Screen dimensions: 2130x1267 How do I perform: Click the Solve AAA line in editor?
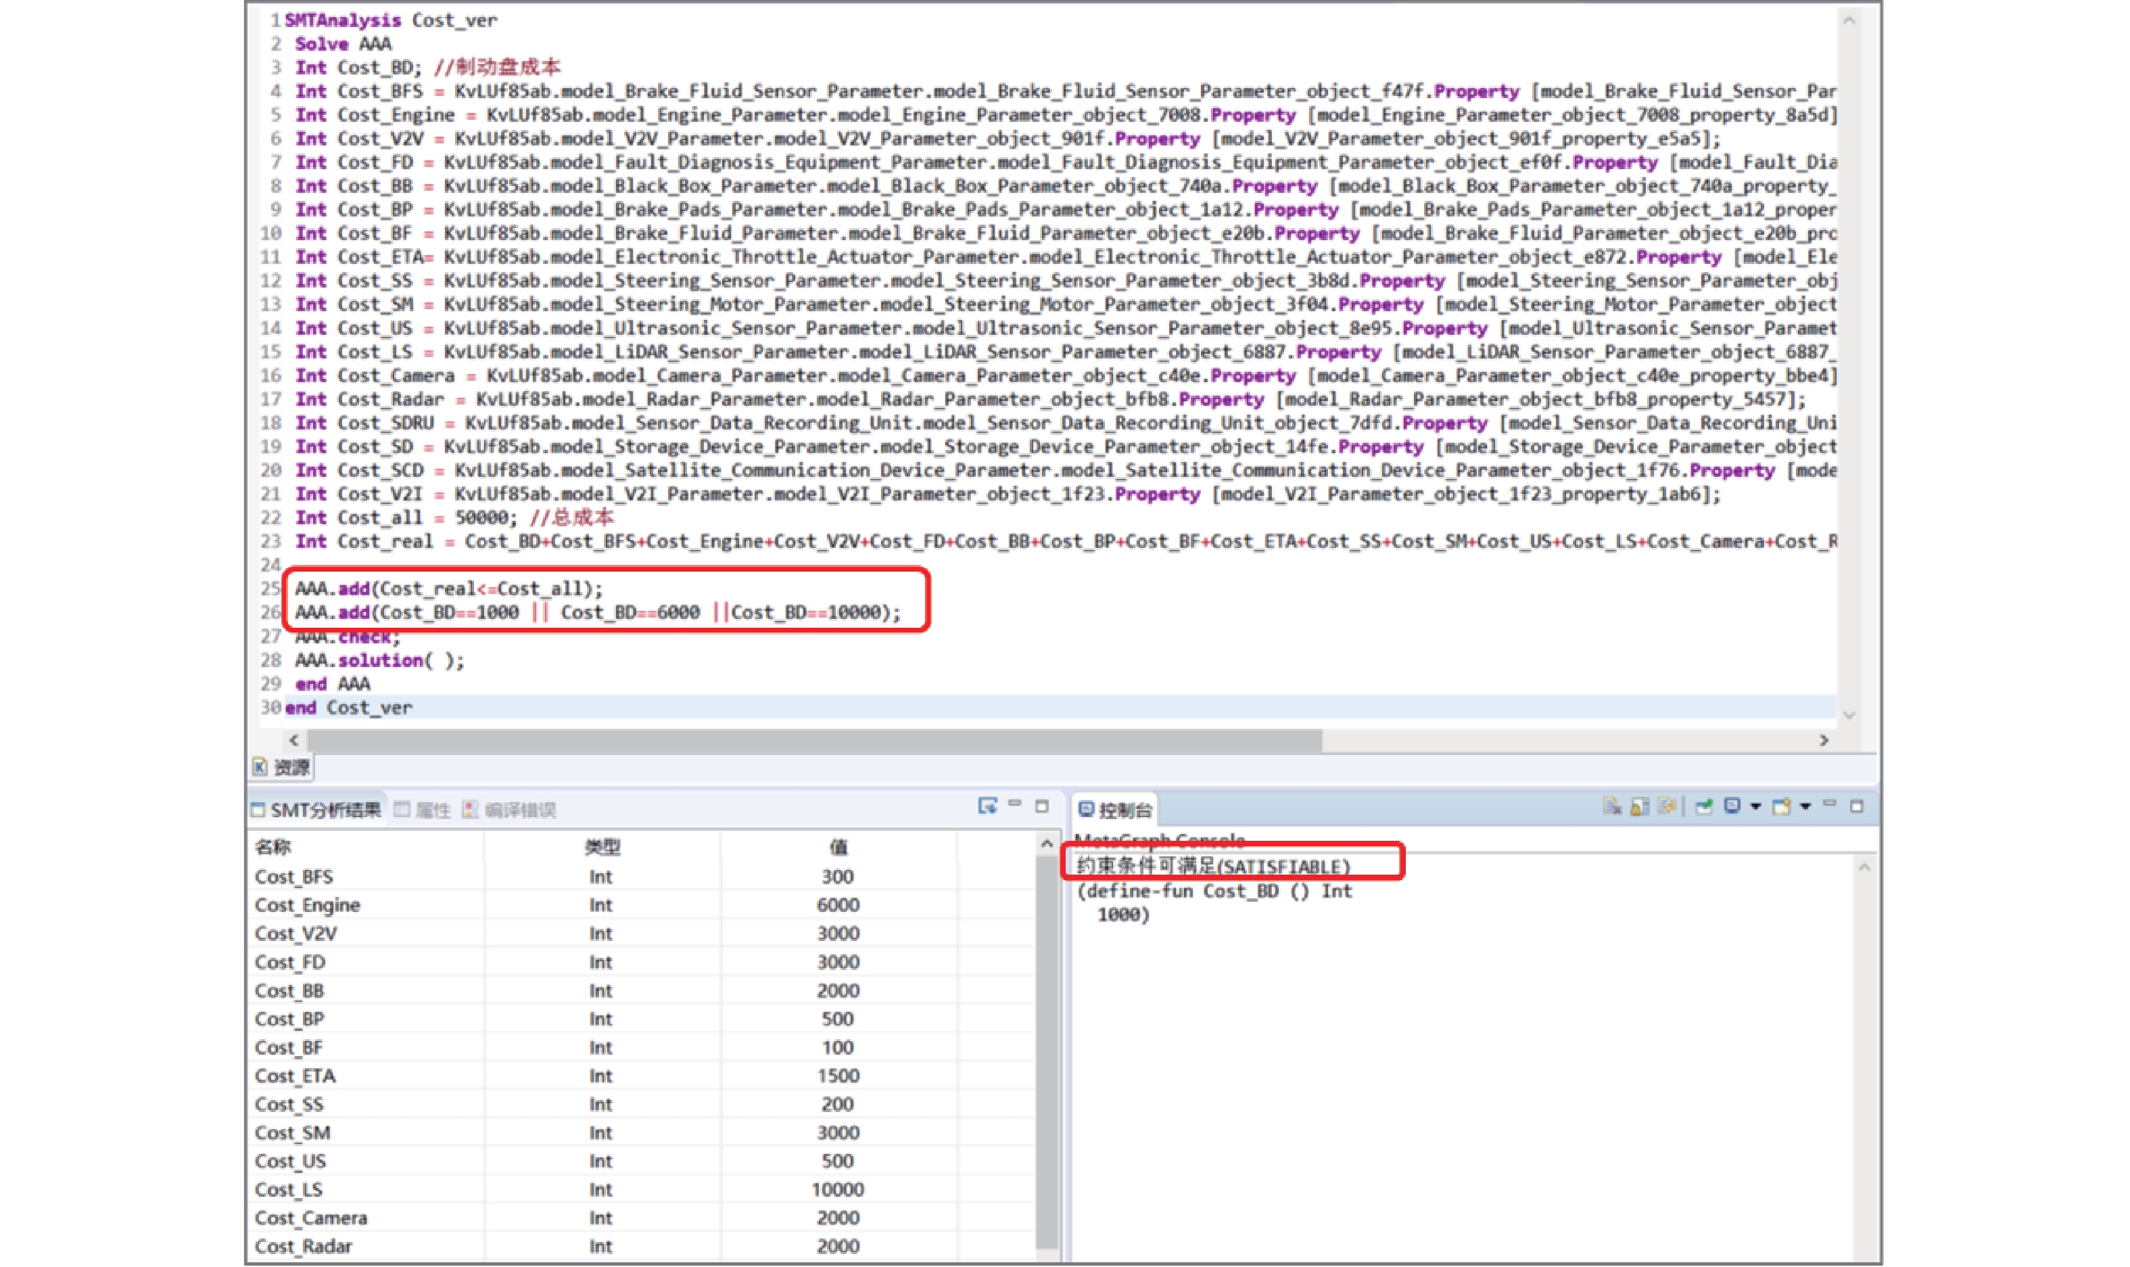[x=344, y=45]
